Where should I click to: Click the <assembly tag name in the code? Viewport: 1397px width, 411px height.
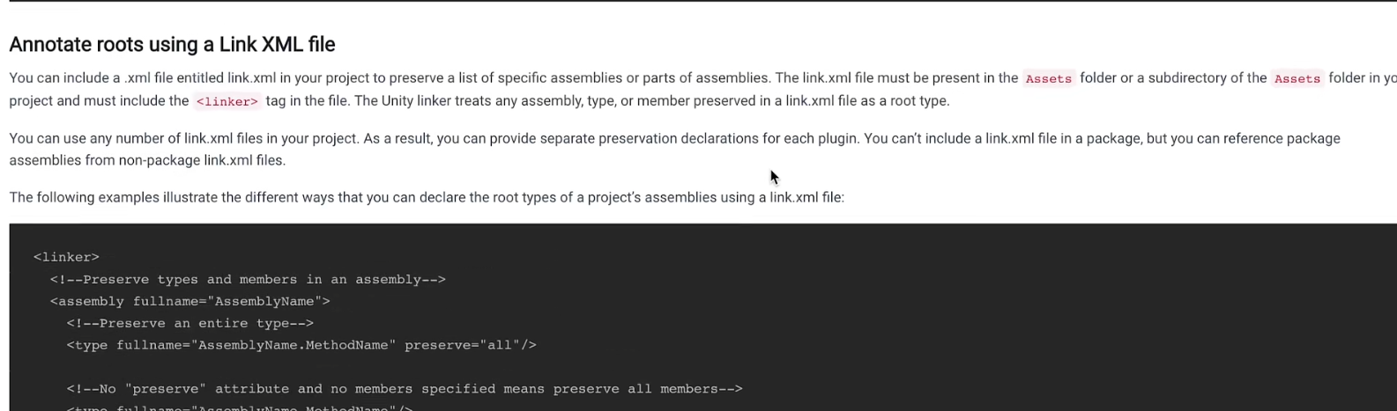point(87,301)
